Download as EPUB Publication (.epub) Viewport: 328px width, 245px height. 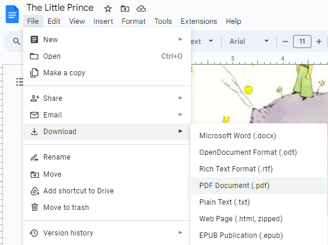259,236
